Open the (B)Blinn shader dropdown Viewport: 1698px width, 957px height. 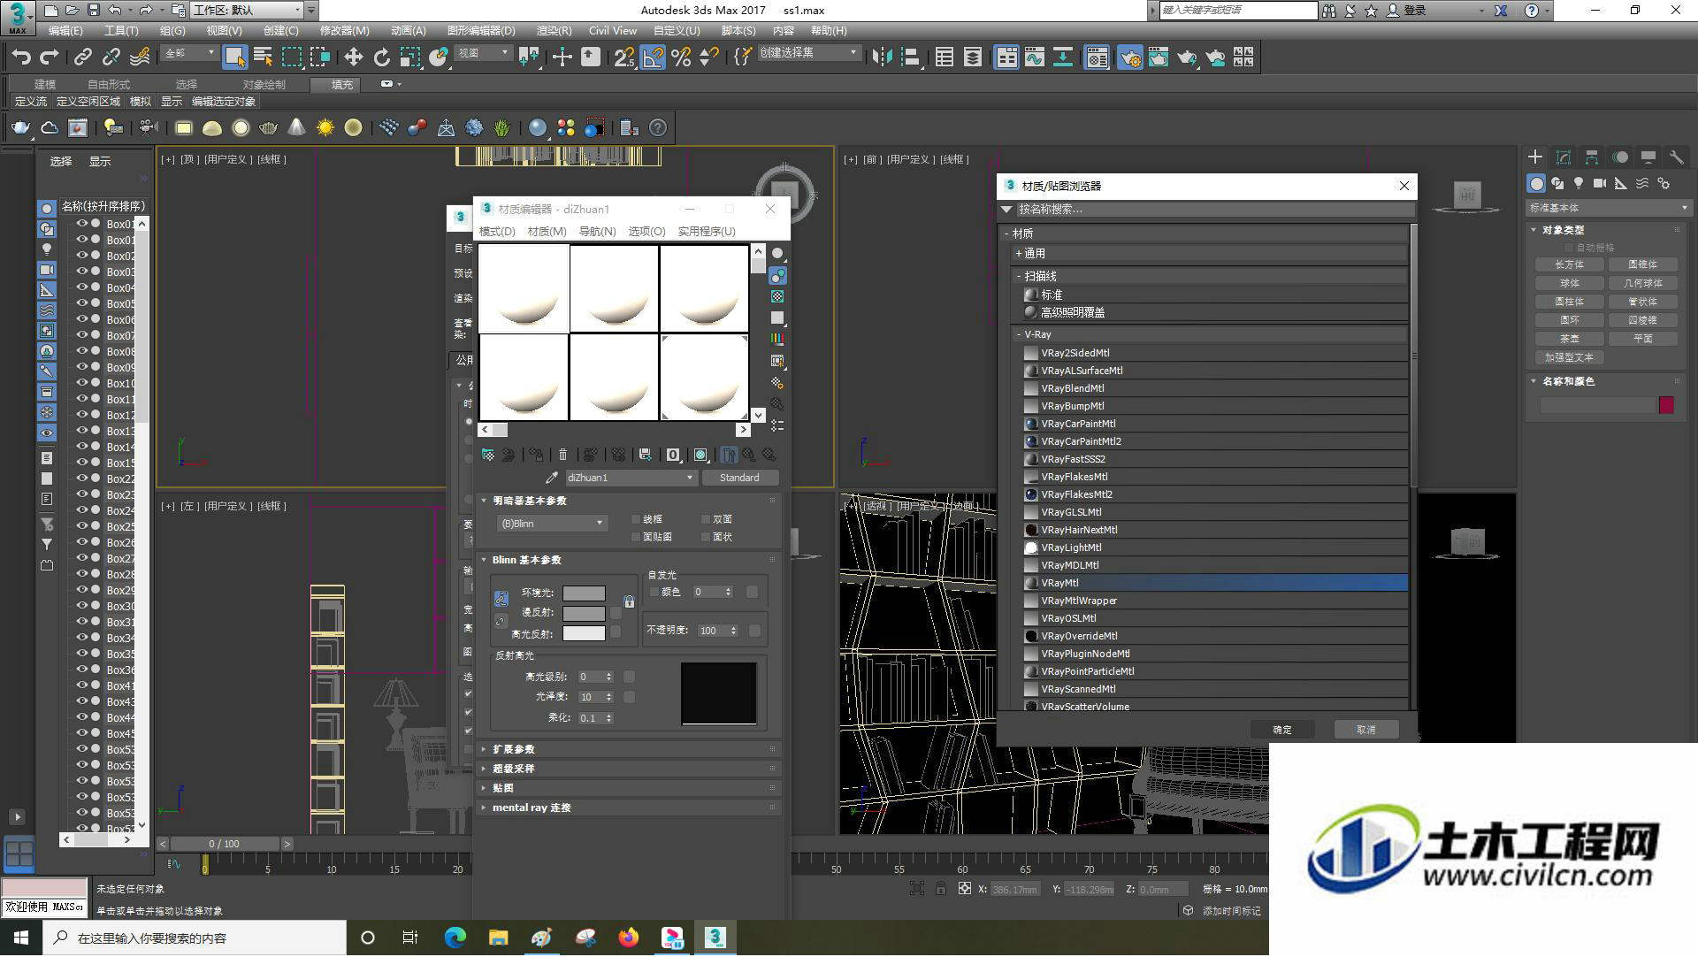click(x=552, y=524)
